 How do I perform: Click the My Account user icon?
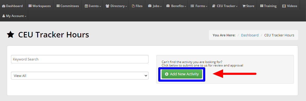[3, 16]
